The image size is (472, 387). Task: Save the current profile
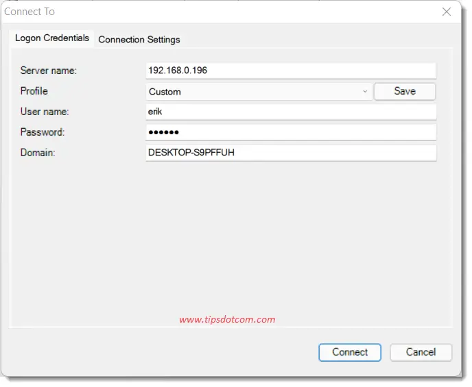[x=405, y=91]
